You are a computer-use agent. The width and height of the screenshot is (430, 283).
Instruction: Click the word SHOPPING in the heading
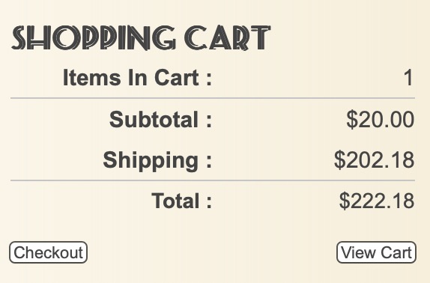93,37
